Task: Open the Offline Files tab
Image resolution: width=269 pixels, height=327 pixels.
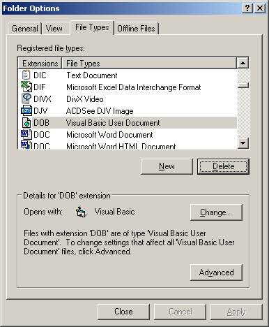Action: (x=136, y=29)
